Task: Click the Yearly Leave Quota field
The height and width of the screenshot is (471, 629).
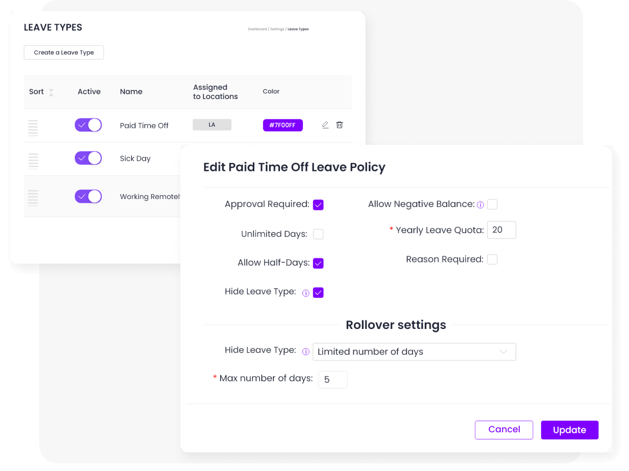Action: click(x=501, y=230)
